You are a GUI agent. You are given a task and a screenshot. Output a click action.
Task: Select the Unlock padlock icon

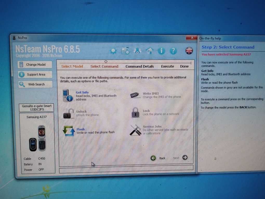68,114
